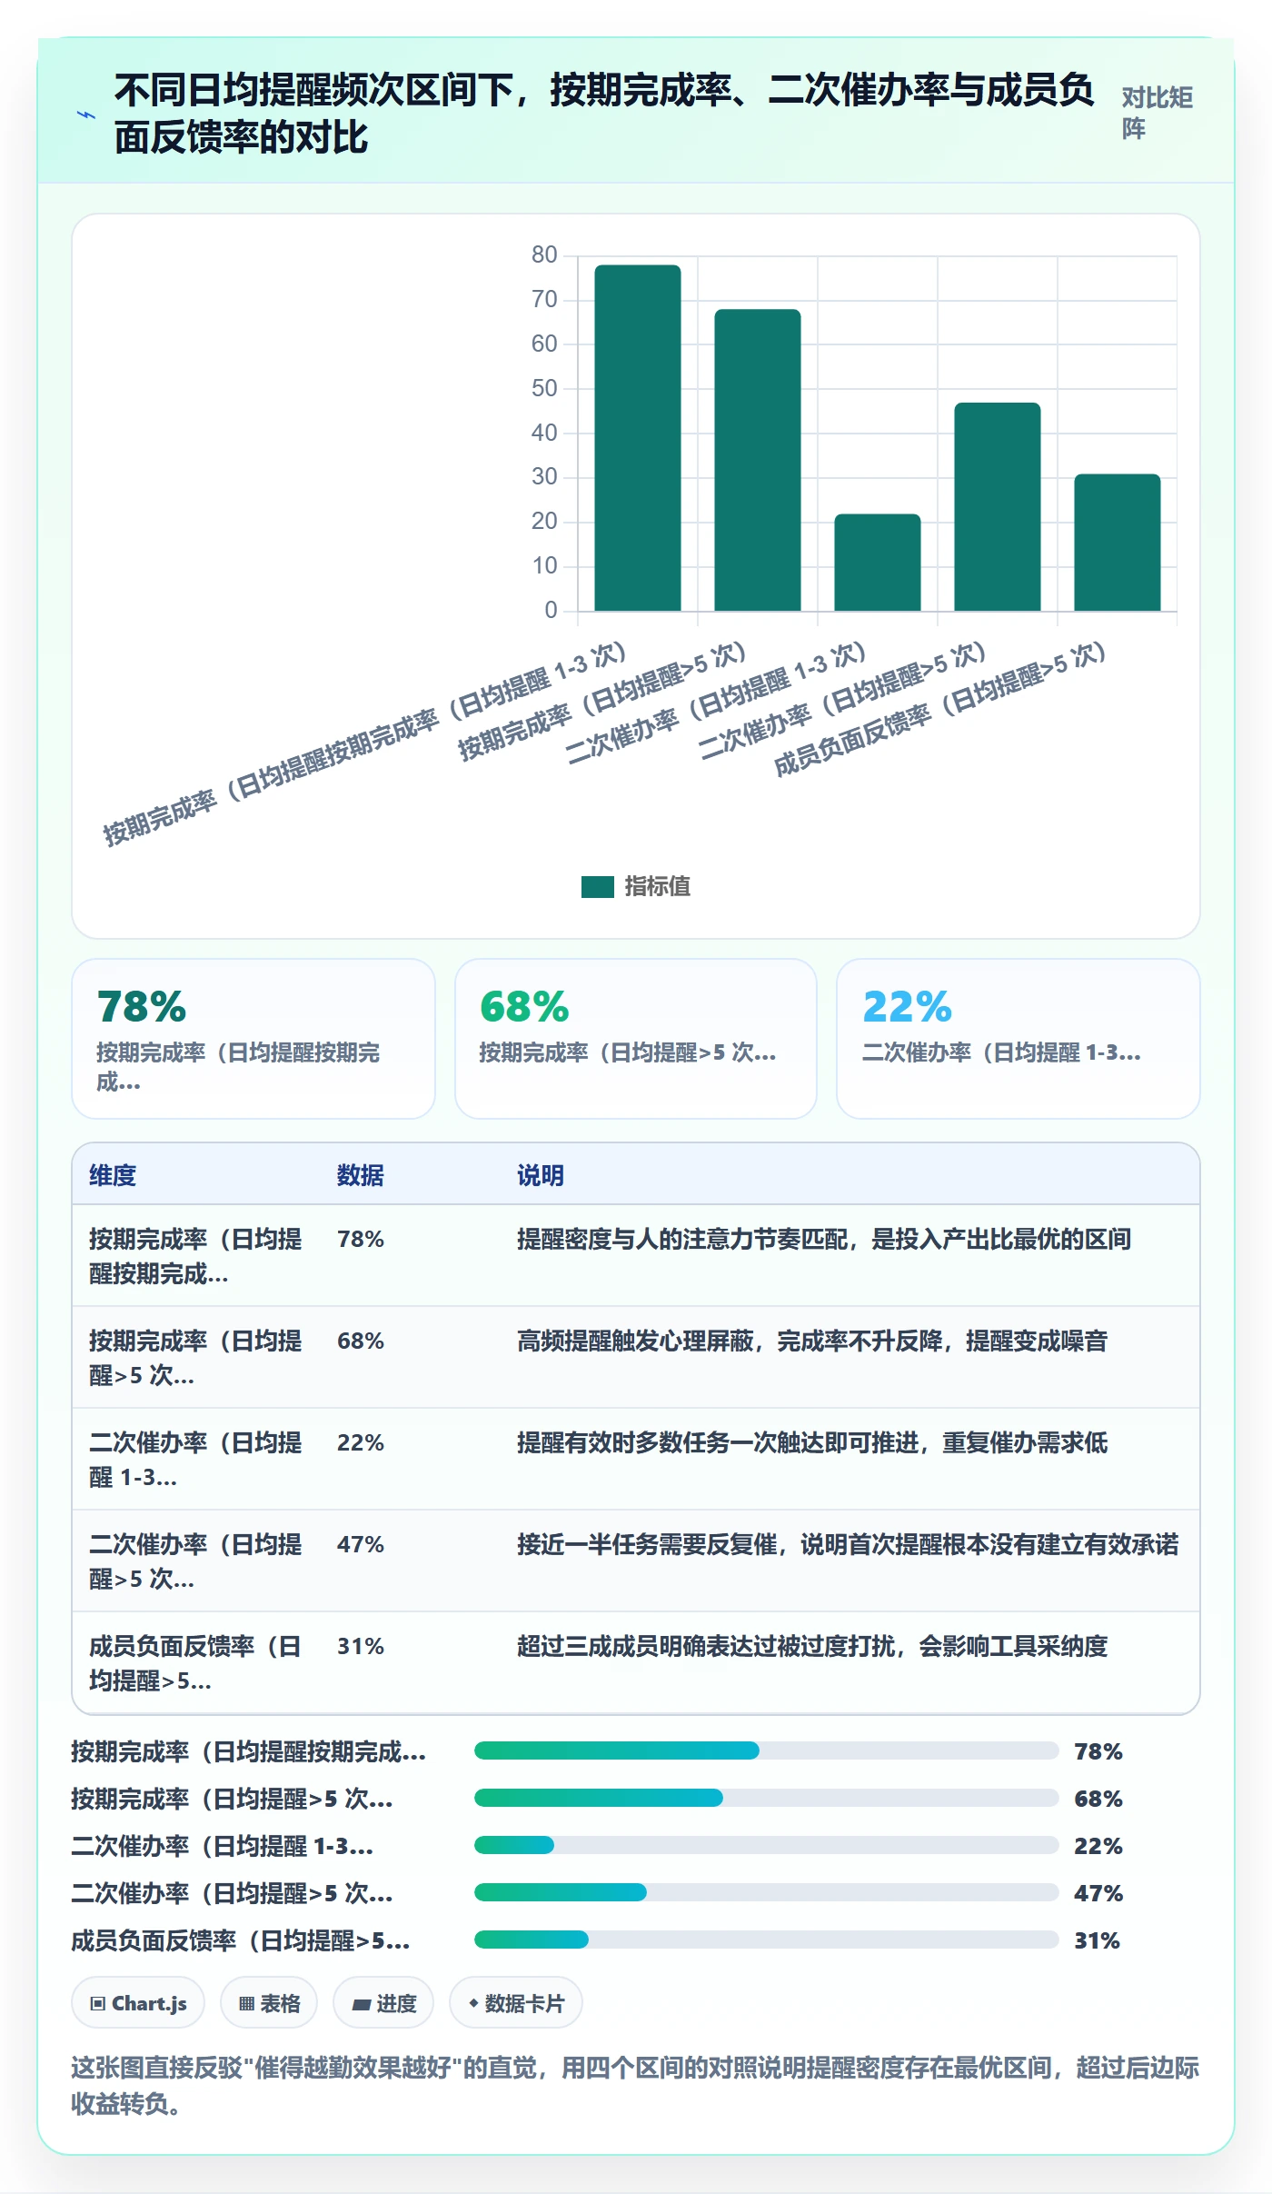The image size is (1272, 2194).
Task: Click the 78% cell in the table
Action: coord(361,1239)
